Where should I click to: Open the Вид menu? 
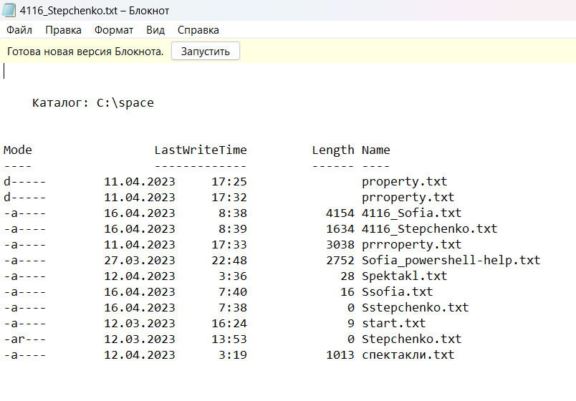tap(155, 30)
